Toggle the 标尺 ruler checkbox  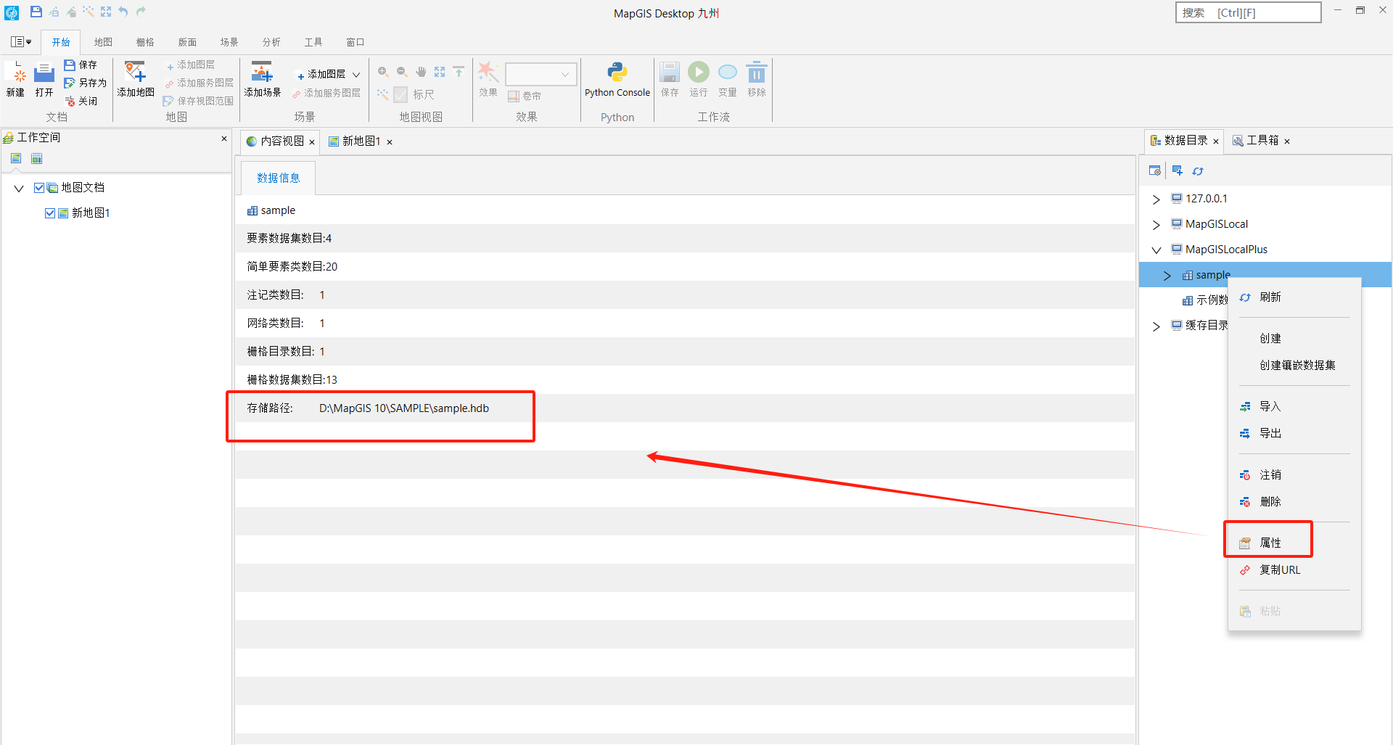coord(400,94)
